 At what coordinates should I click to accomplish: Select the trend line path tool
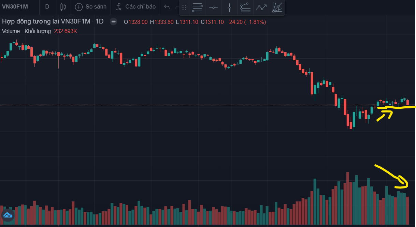(x=261, y=7)
